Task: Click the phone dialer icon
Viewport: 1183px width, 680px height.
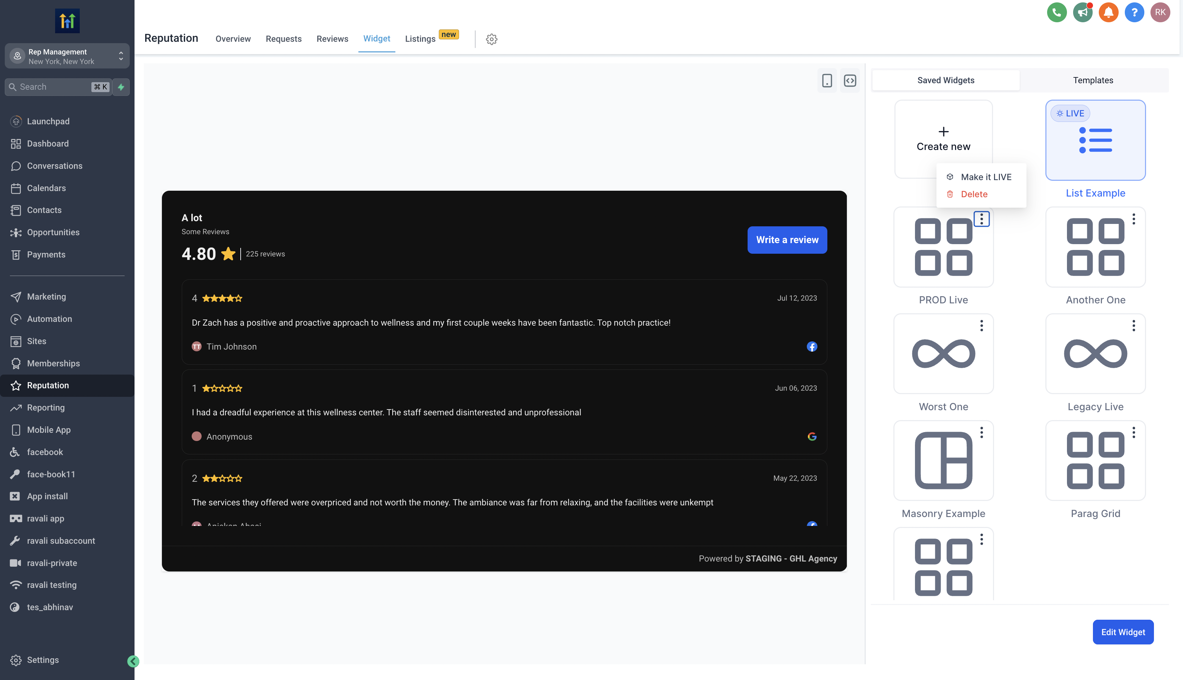Action: tap(1057, 12)
